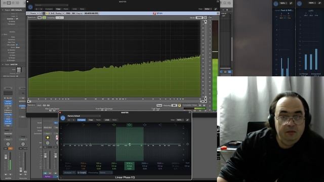324x182 pixels.
Task: Open the Factory Default preset dropdown
Action: [x=84, y=116]
